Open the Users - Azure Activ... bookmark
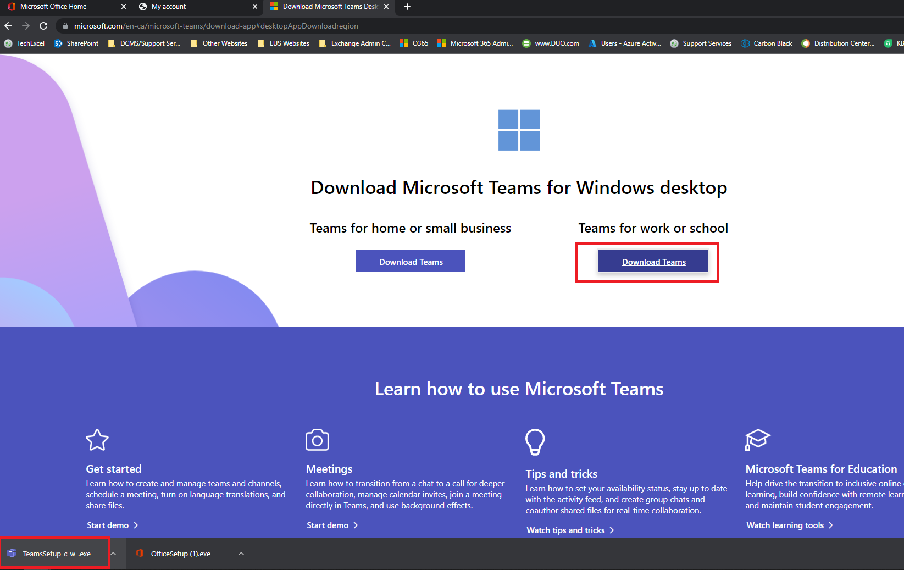 625,43
